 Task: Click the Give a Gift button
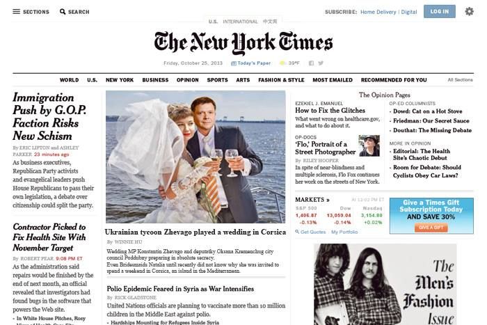pyautogui.click(x=431, y=228)
